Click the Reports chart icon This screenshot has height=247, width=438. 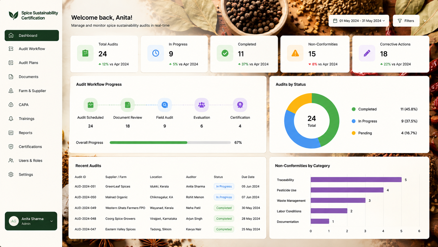pos(11,133)
